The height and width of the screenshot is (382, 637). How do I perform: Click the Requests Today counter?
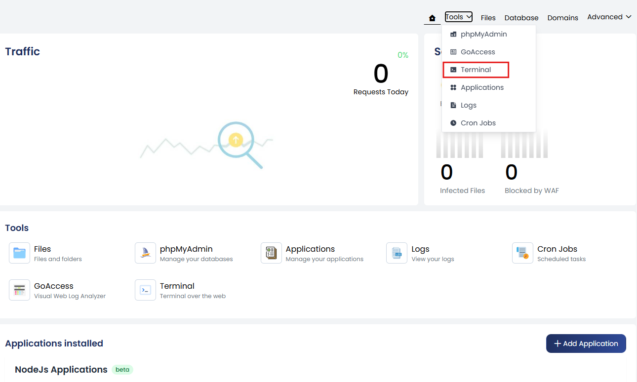[381, 79]
